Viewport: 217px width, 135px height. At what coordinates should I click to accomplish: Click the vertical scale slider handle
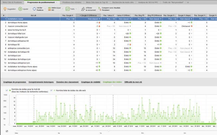pyautogui.click(x=9, y=124)
